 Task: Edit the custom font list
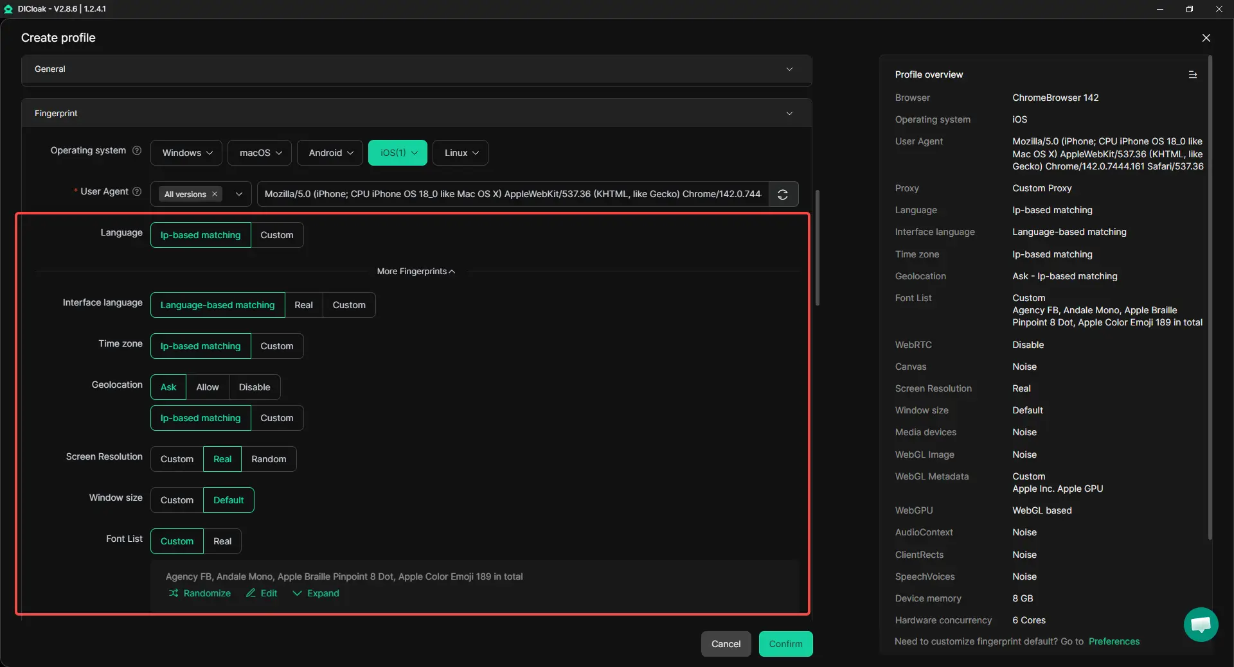[262, 593]
